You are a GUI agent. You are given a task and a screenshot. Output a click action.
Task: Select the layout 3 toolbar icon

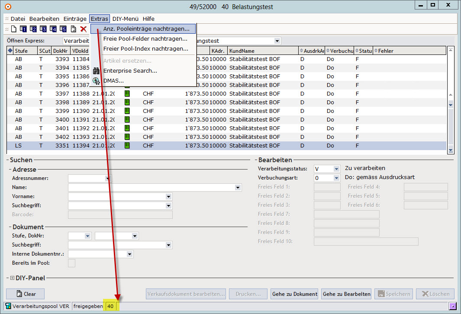click(43, 29)
